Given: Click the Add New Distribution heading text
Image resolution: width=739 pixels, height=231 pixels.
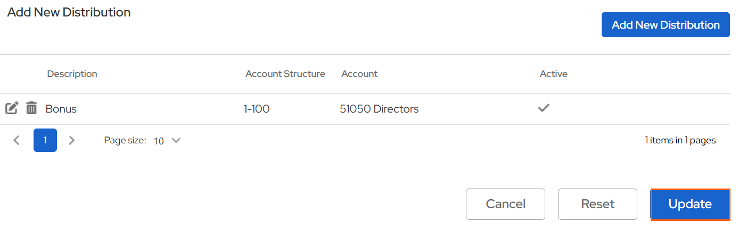Looking at the screenshot, I should (x=69, y=12).
